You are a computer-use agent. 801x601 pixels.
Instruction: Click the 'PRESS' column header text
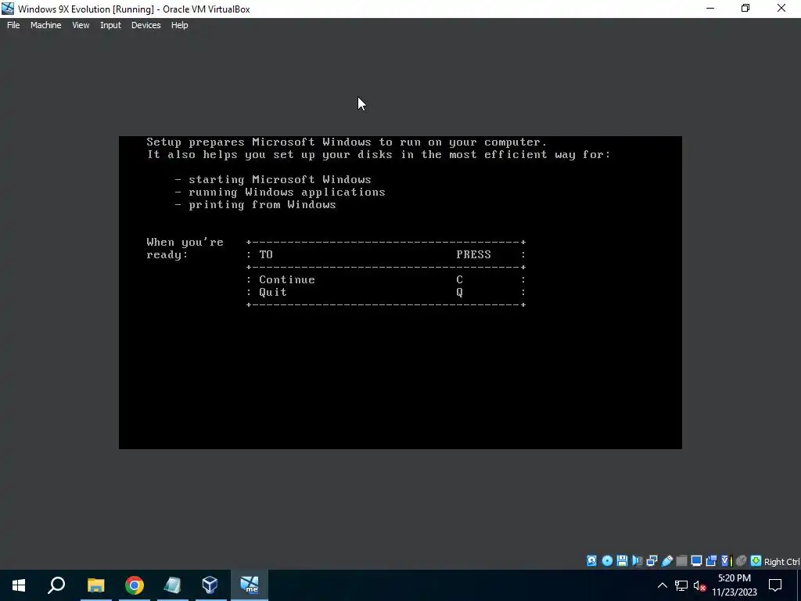click(473, 254)
